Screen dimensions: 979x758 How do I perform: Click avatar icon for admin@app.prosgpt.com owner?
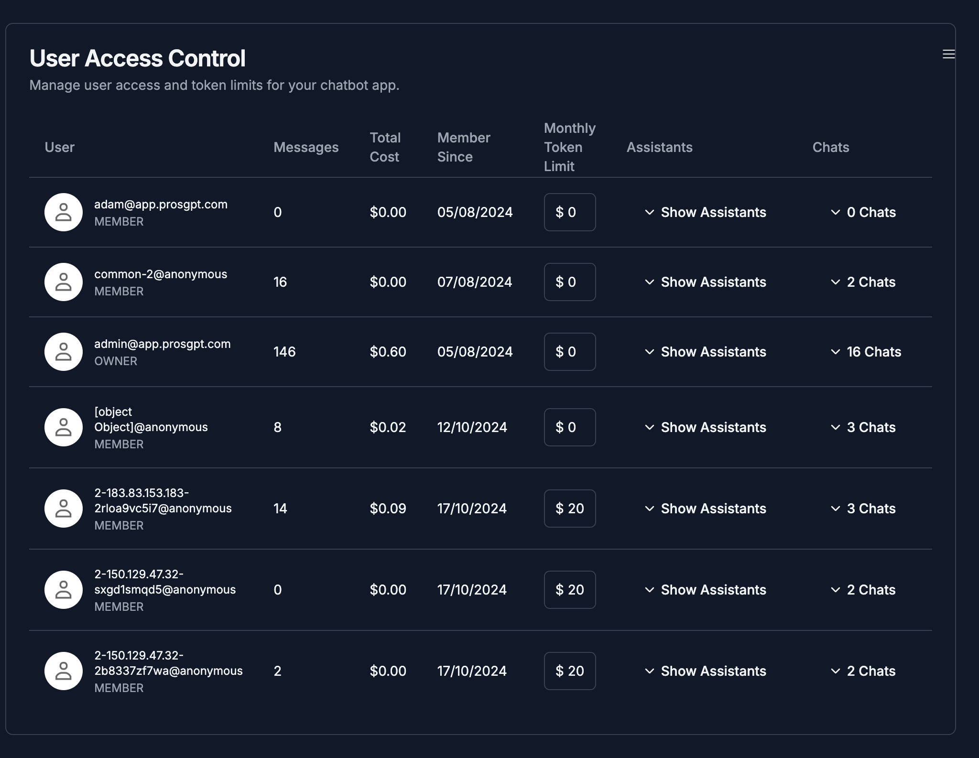(x=64, y=352)
